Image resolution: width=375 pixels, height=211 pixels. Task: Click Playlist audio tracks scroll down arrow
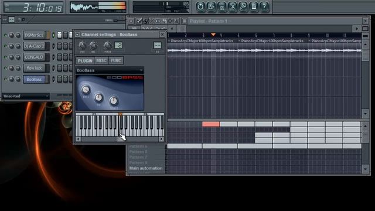coord(365,113)
